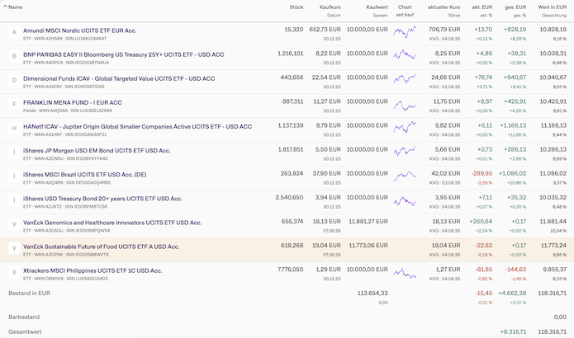Select the current price '706,79 EUR'
The height and width of the screenshot is (338, 574).
click(444, 29)
